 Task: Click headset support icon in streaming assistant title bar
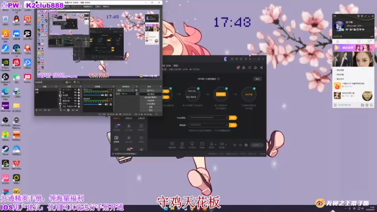(x=232, y=59)
